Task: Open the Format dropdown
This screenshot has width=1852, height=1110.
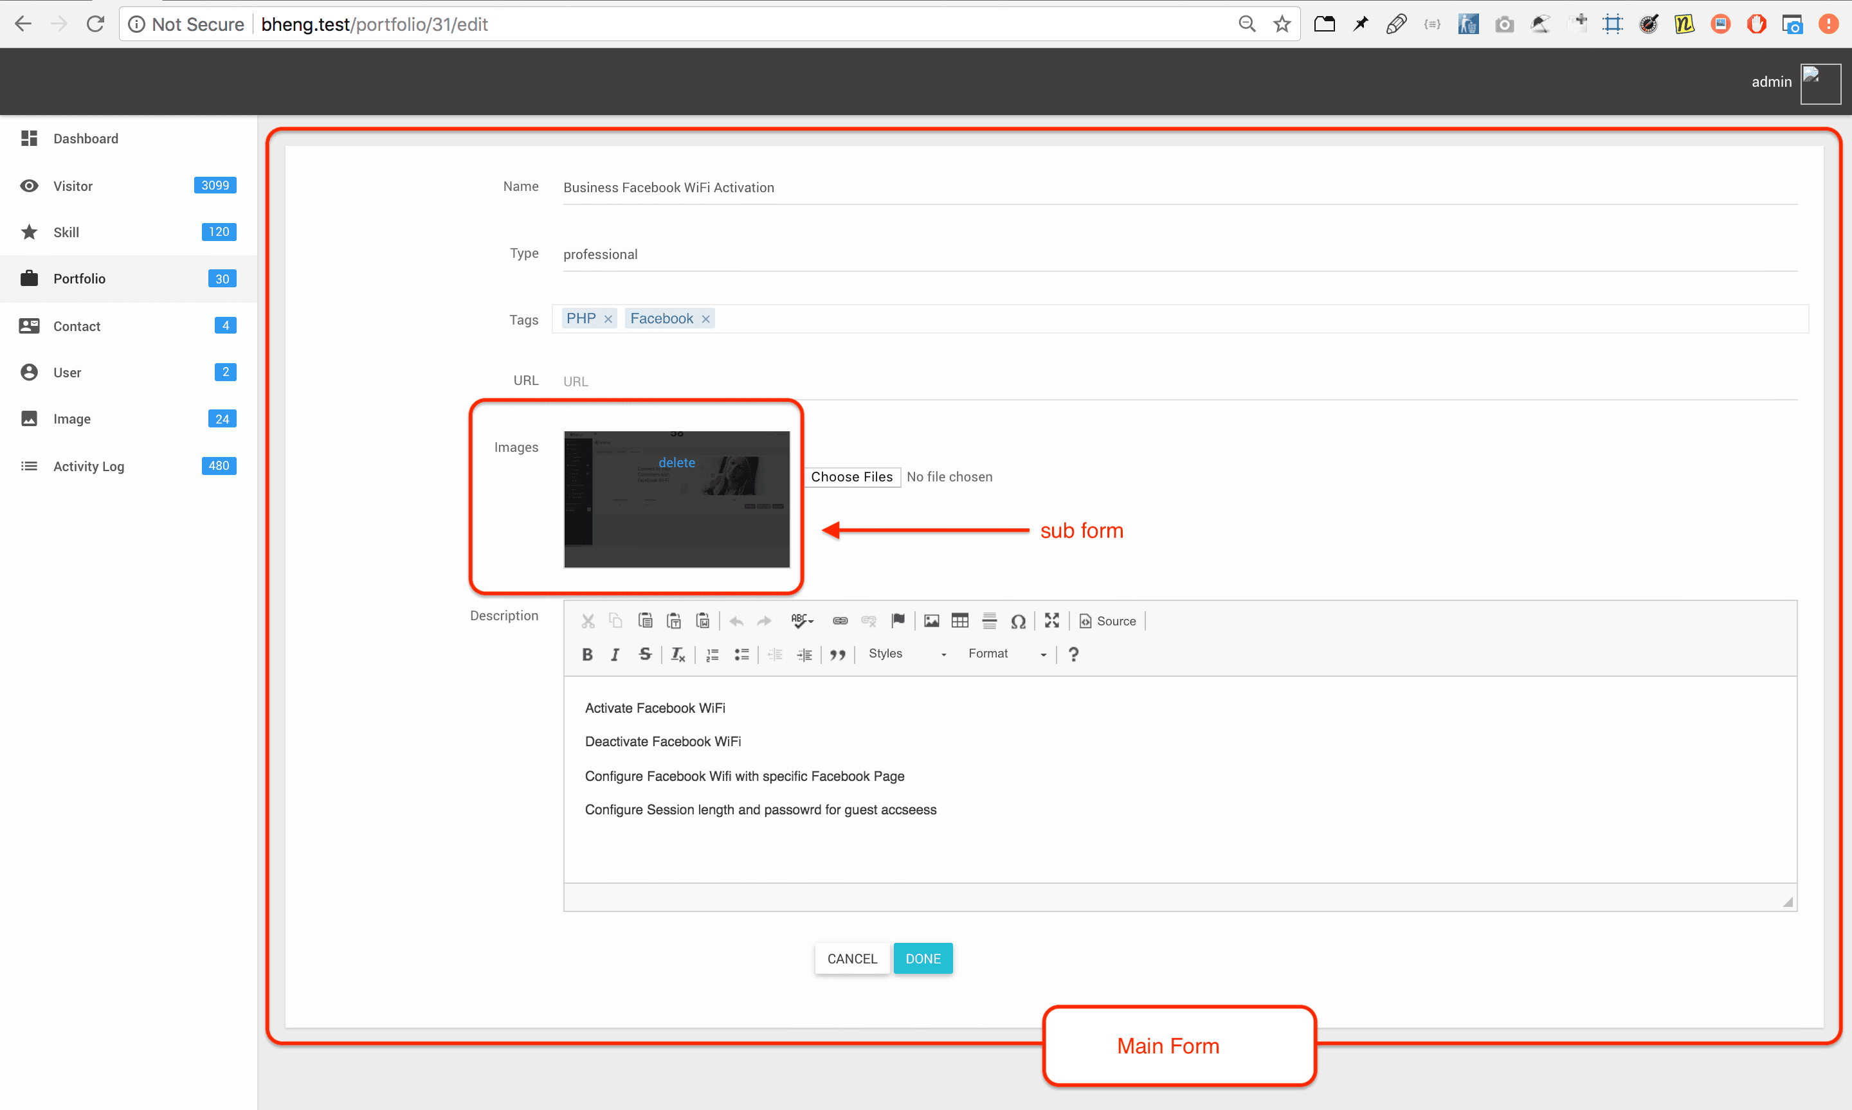Action: click(x=1006, y=654)
